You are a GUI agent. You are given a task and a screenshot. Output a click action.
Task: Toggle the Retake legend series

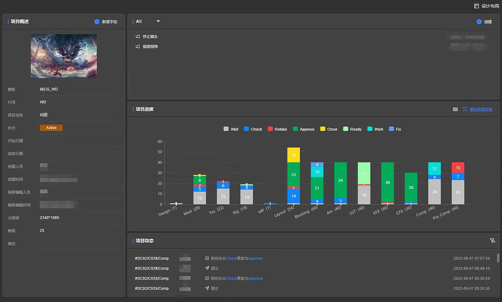pos(277,129)
